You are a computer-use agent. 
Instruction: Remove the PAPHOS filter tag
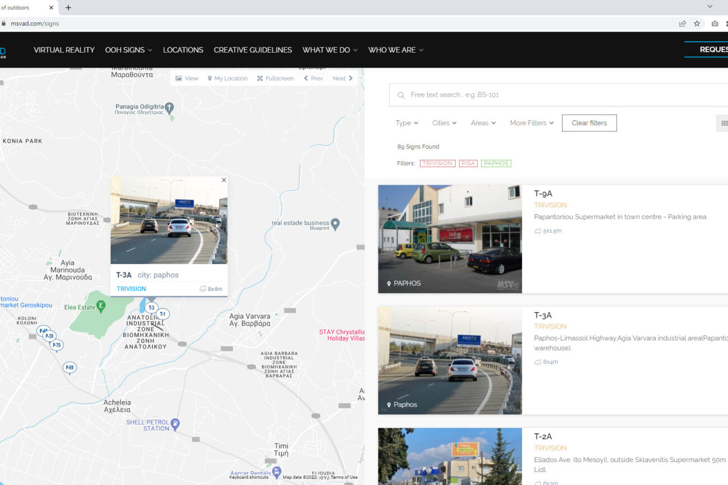click(x=496, y=163)
